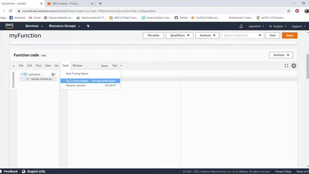Open the Edit menu
This screenshot has height=174, width=309.
pyautogui.click(x=29, y=66)
